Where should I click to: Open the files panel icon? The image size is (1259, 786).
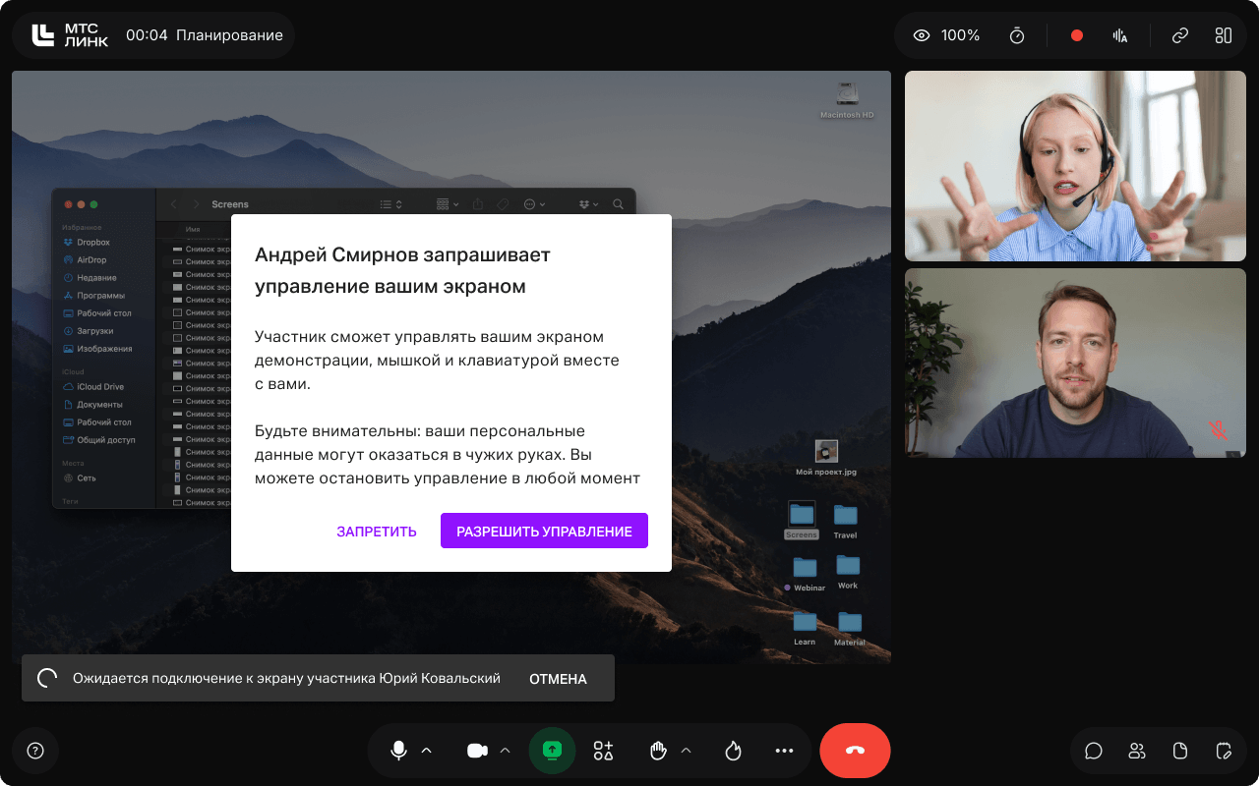click(1180, 751)
